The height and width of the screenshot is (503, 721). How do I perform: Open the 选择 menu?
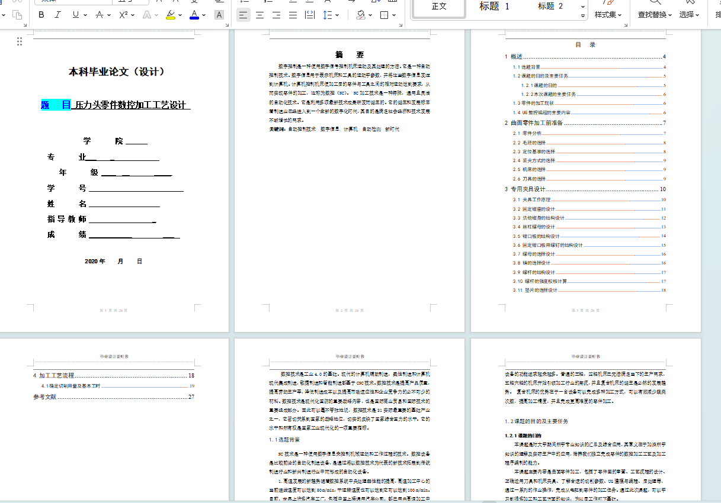(x=690, y=15)
